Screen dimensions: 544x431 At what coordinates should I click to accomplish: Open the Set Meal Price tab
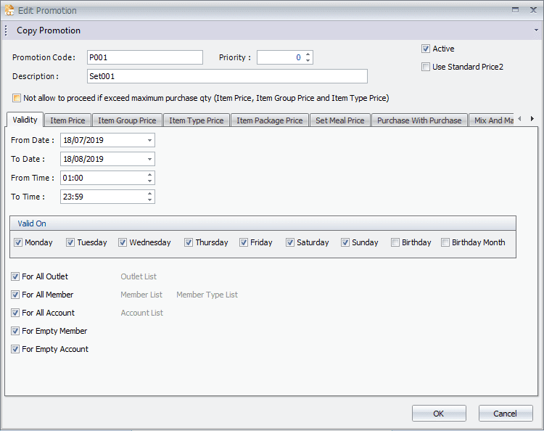340,120
